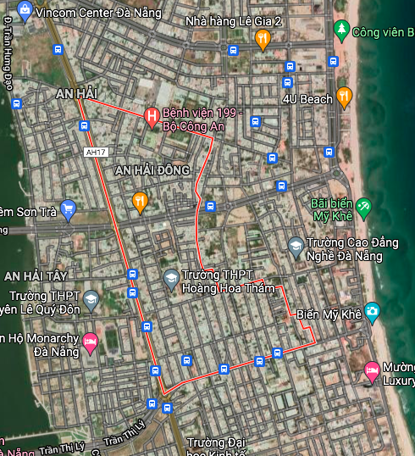Select the Lê Quý Đôn school pin

[x=91, y=301]
